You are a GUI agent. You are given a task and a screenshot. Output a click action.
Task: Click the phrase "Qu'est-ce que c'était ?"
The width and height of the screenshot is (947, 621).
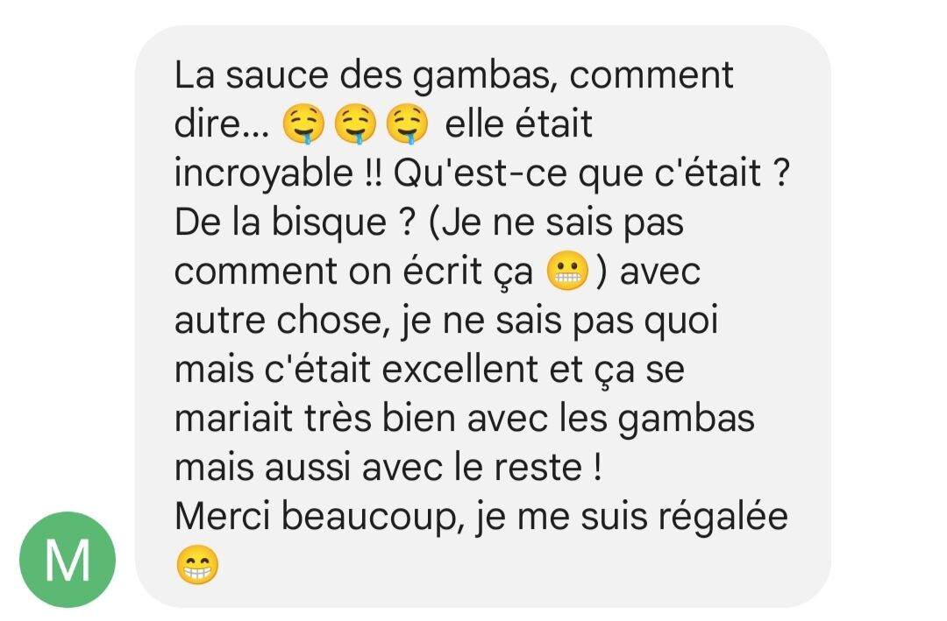(591, 173)
